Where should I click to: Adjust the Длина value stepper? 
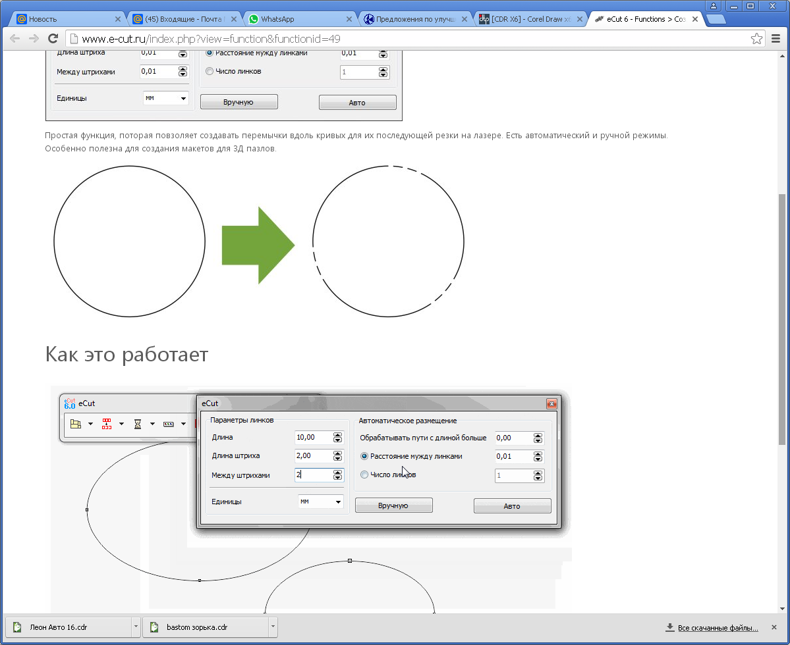tap(337, 437)
